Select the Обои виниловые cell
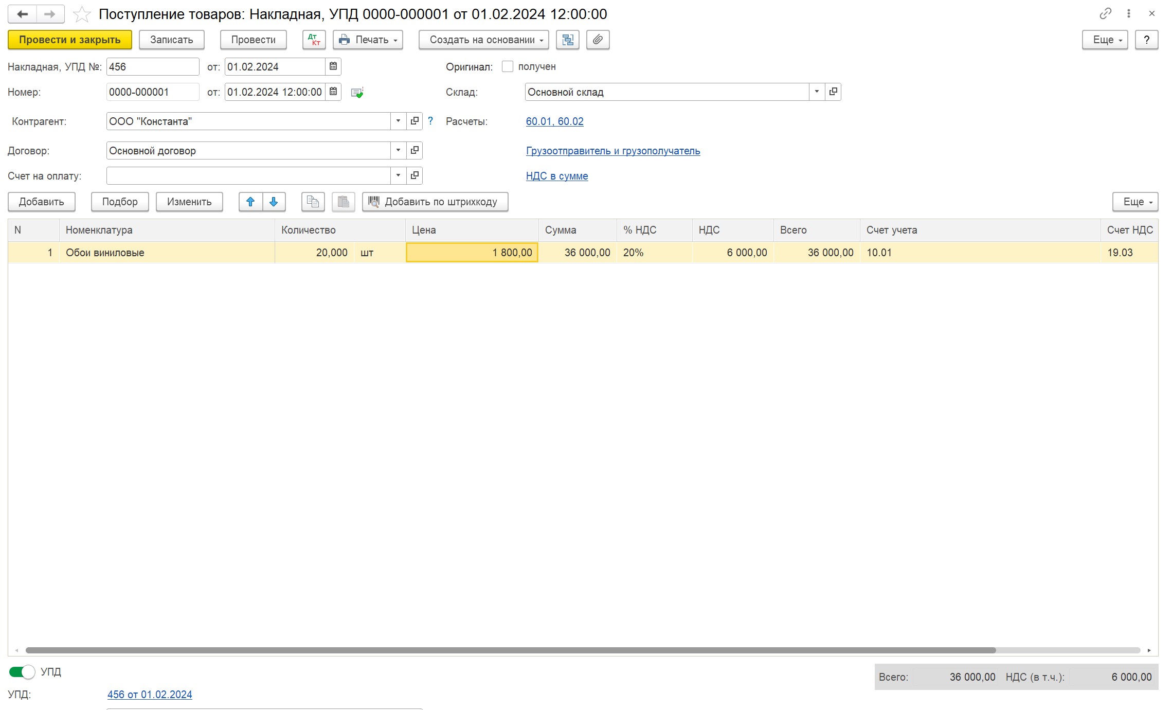Screen dimensions: 1172x710 click(167, 253)
